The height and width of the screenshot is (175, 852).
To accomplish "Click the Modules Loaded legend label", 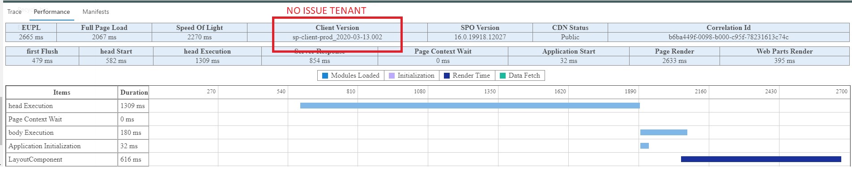I will [x=355, y=75].
